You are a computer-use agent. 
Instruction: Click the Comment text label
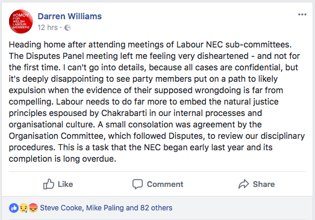pos(165,184)
